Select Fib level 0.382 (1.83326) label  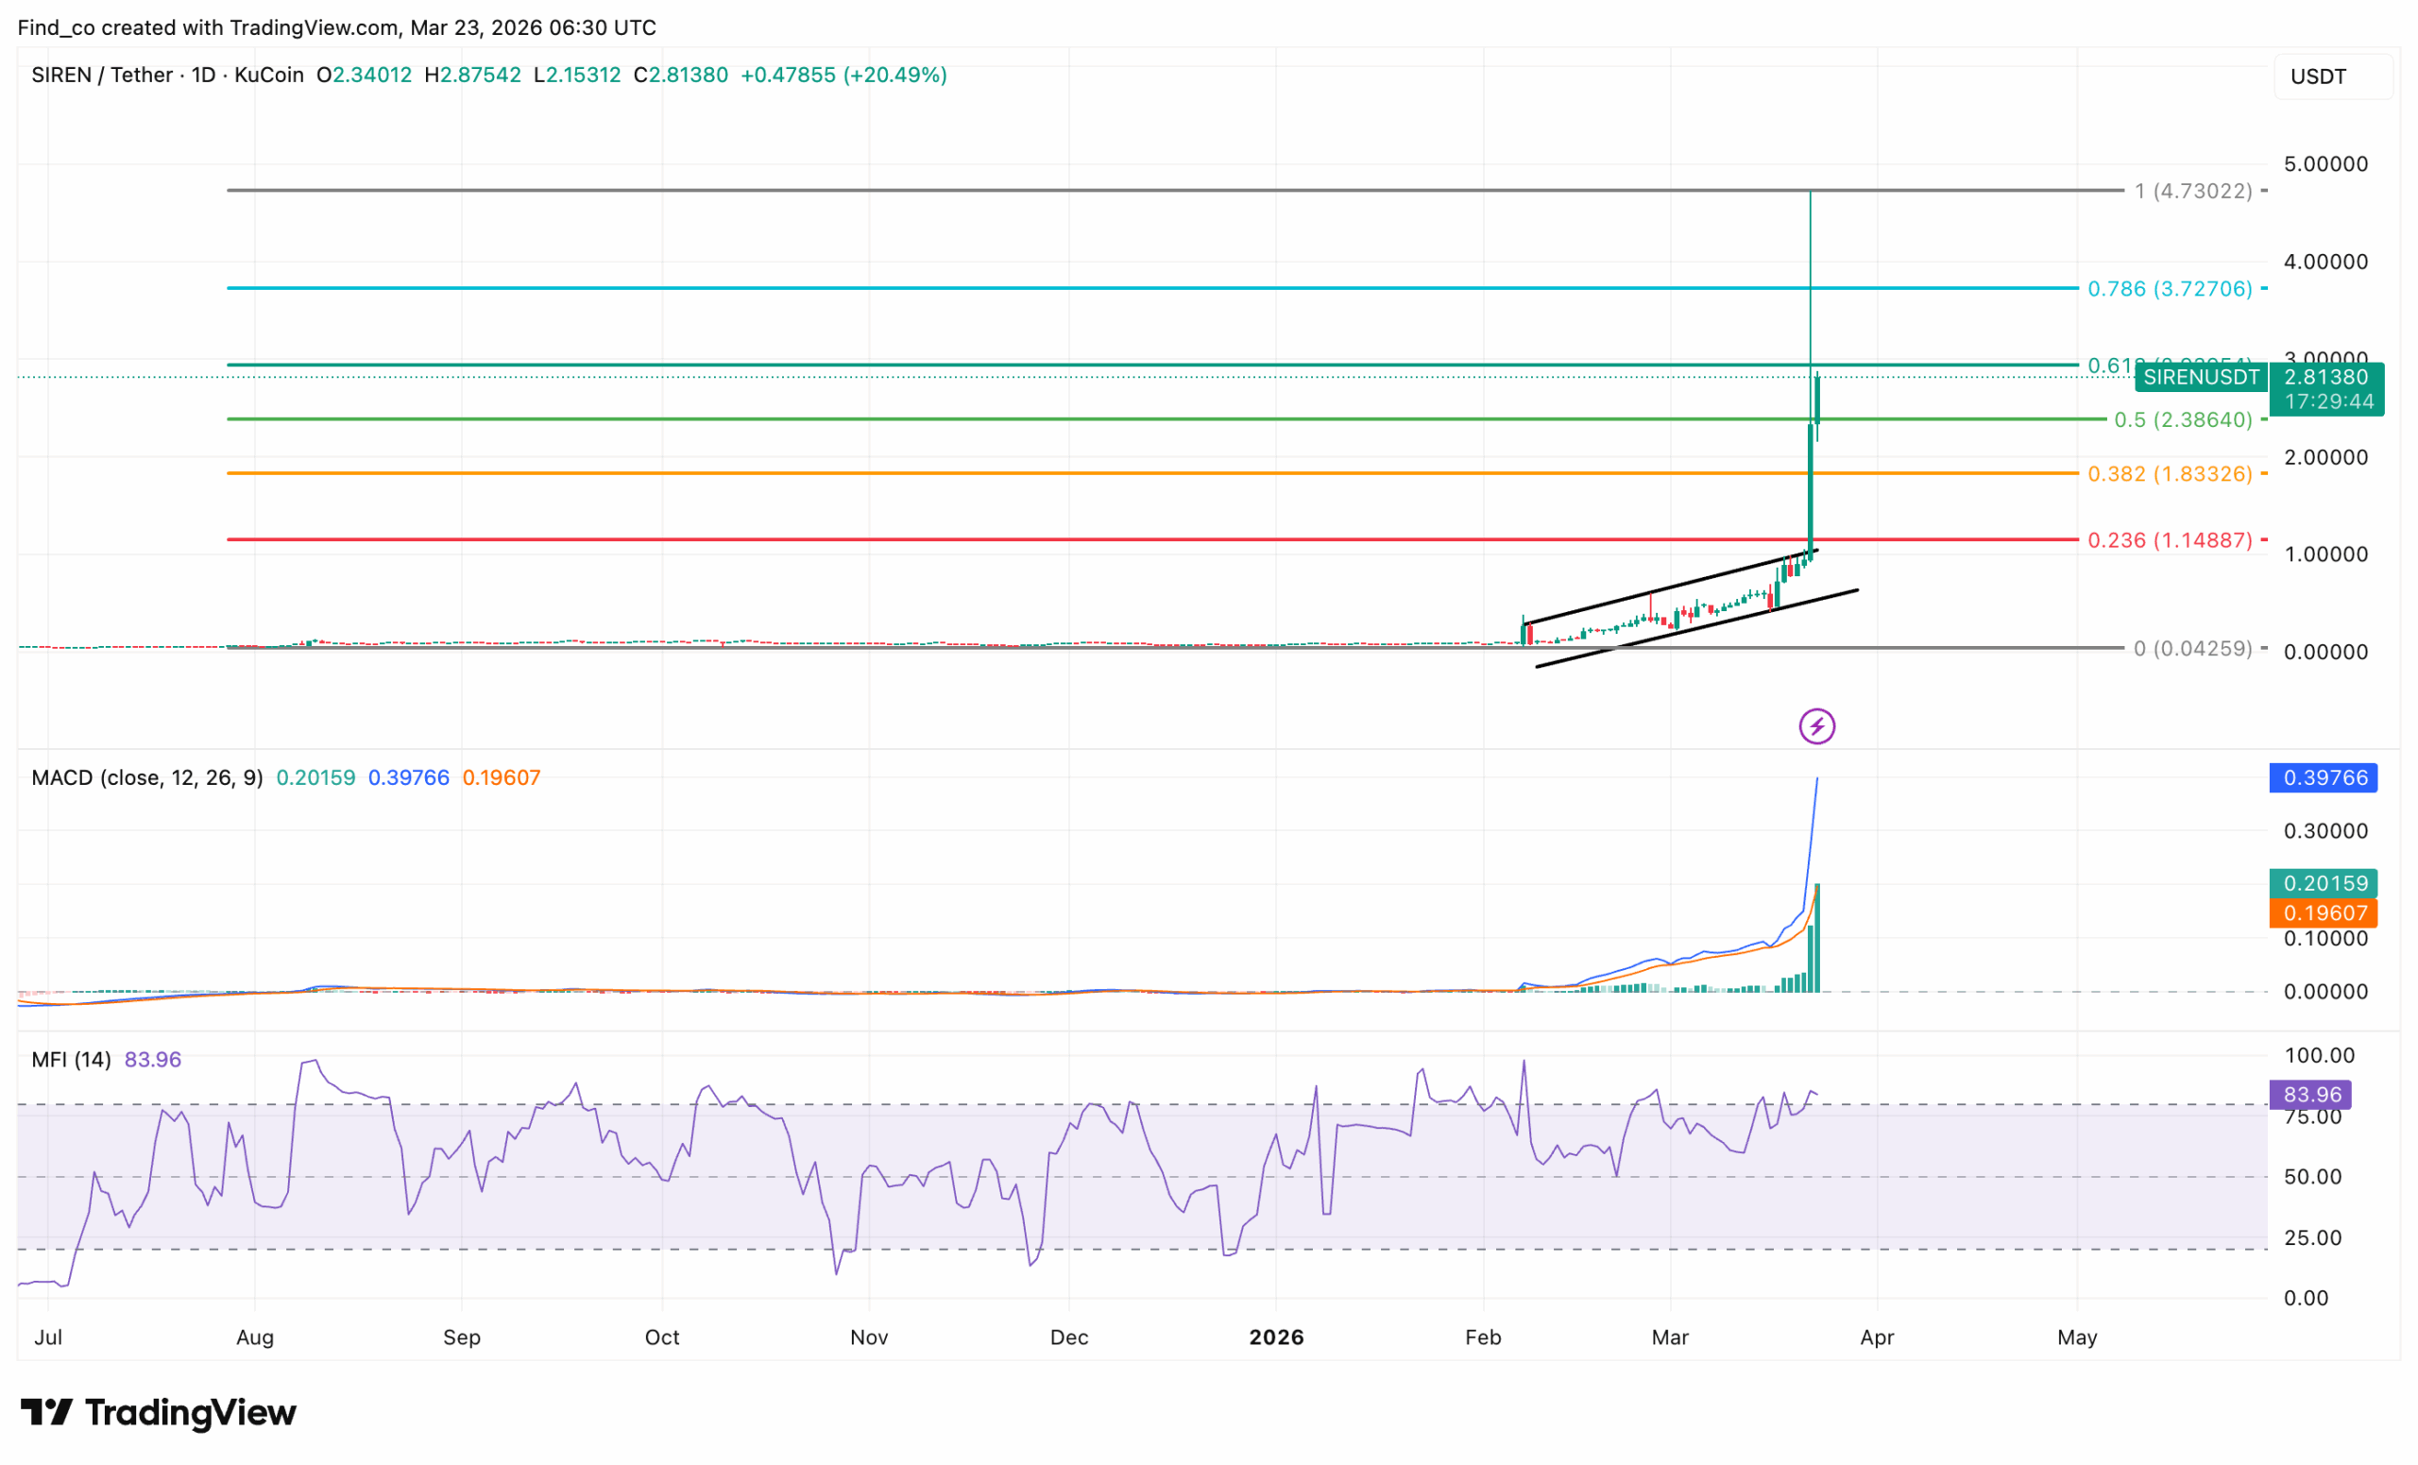(2170, 473)
